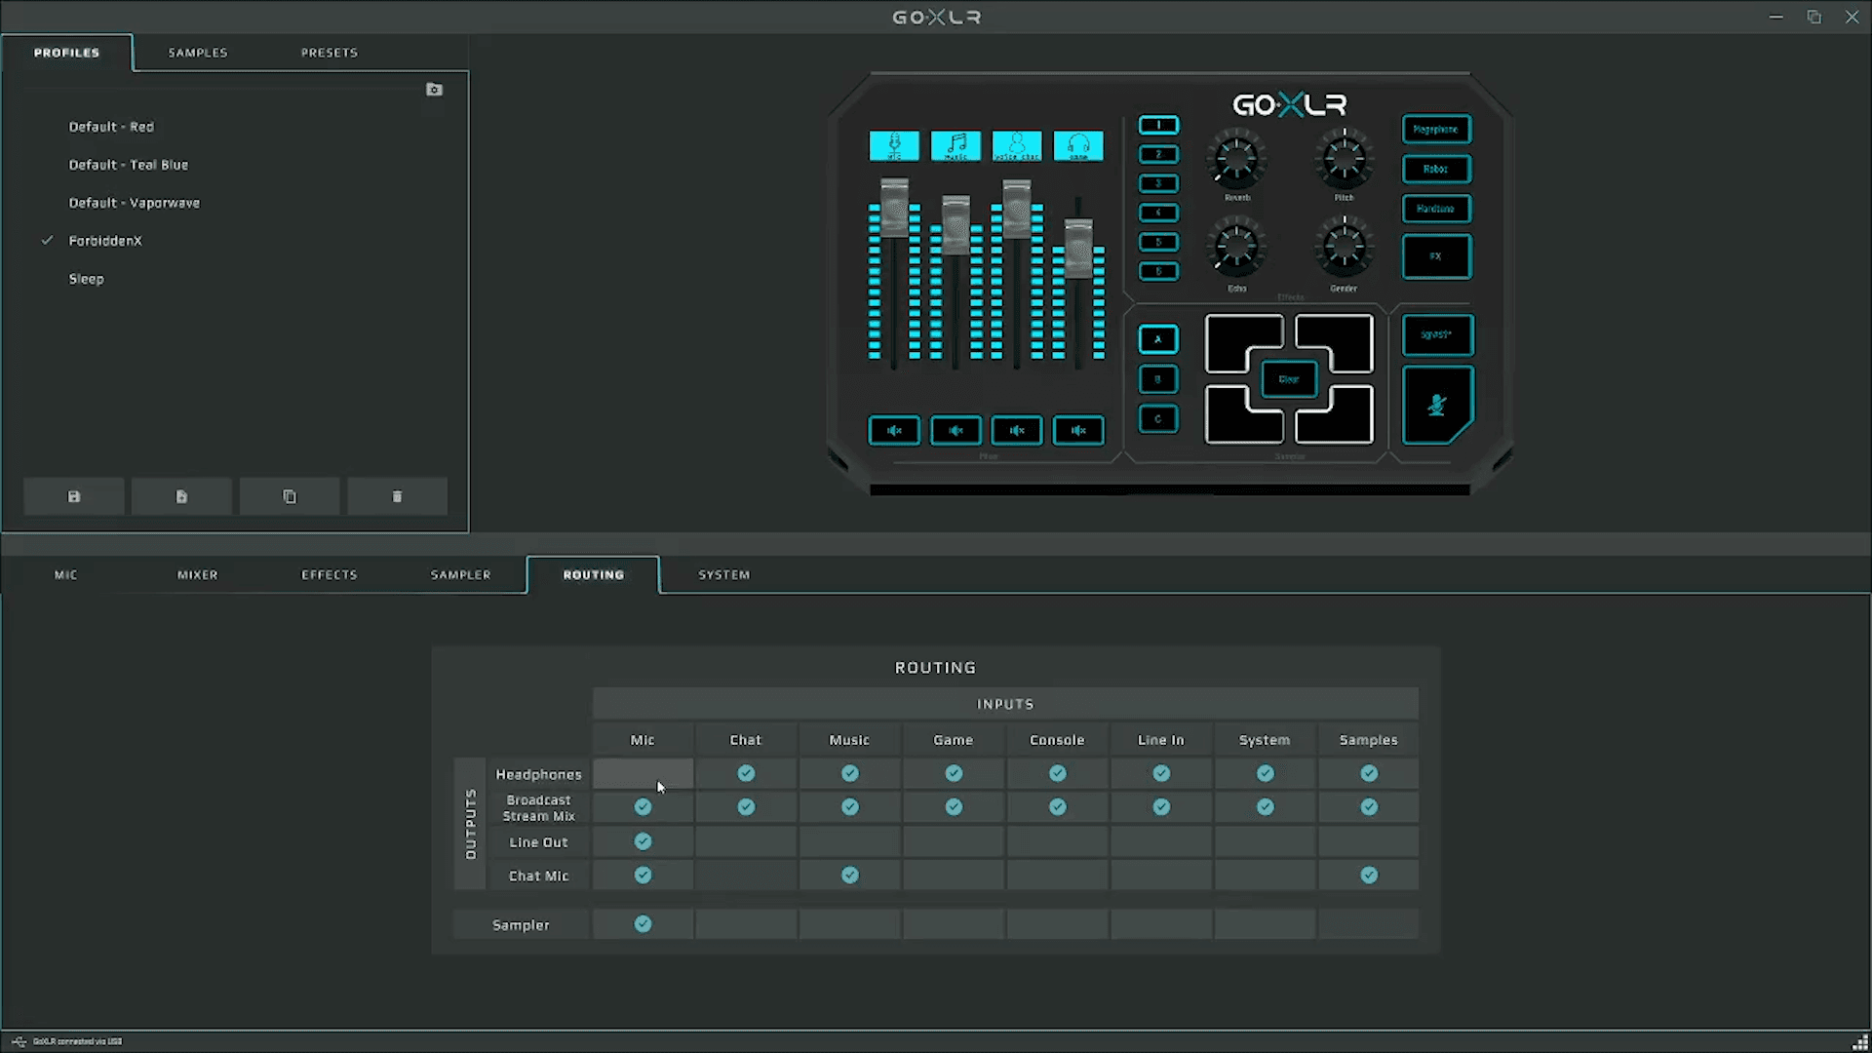Load the Default - Vaporwave profile

coord(135,203)
